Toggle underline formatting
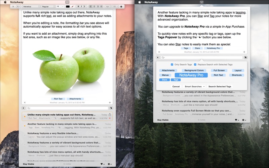Image resolution: width=269 pixels, height=168 pixels. [84, 6]
